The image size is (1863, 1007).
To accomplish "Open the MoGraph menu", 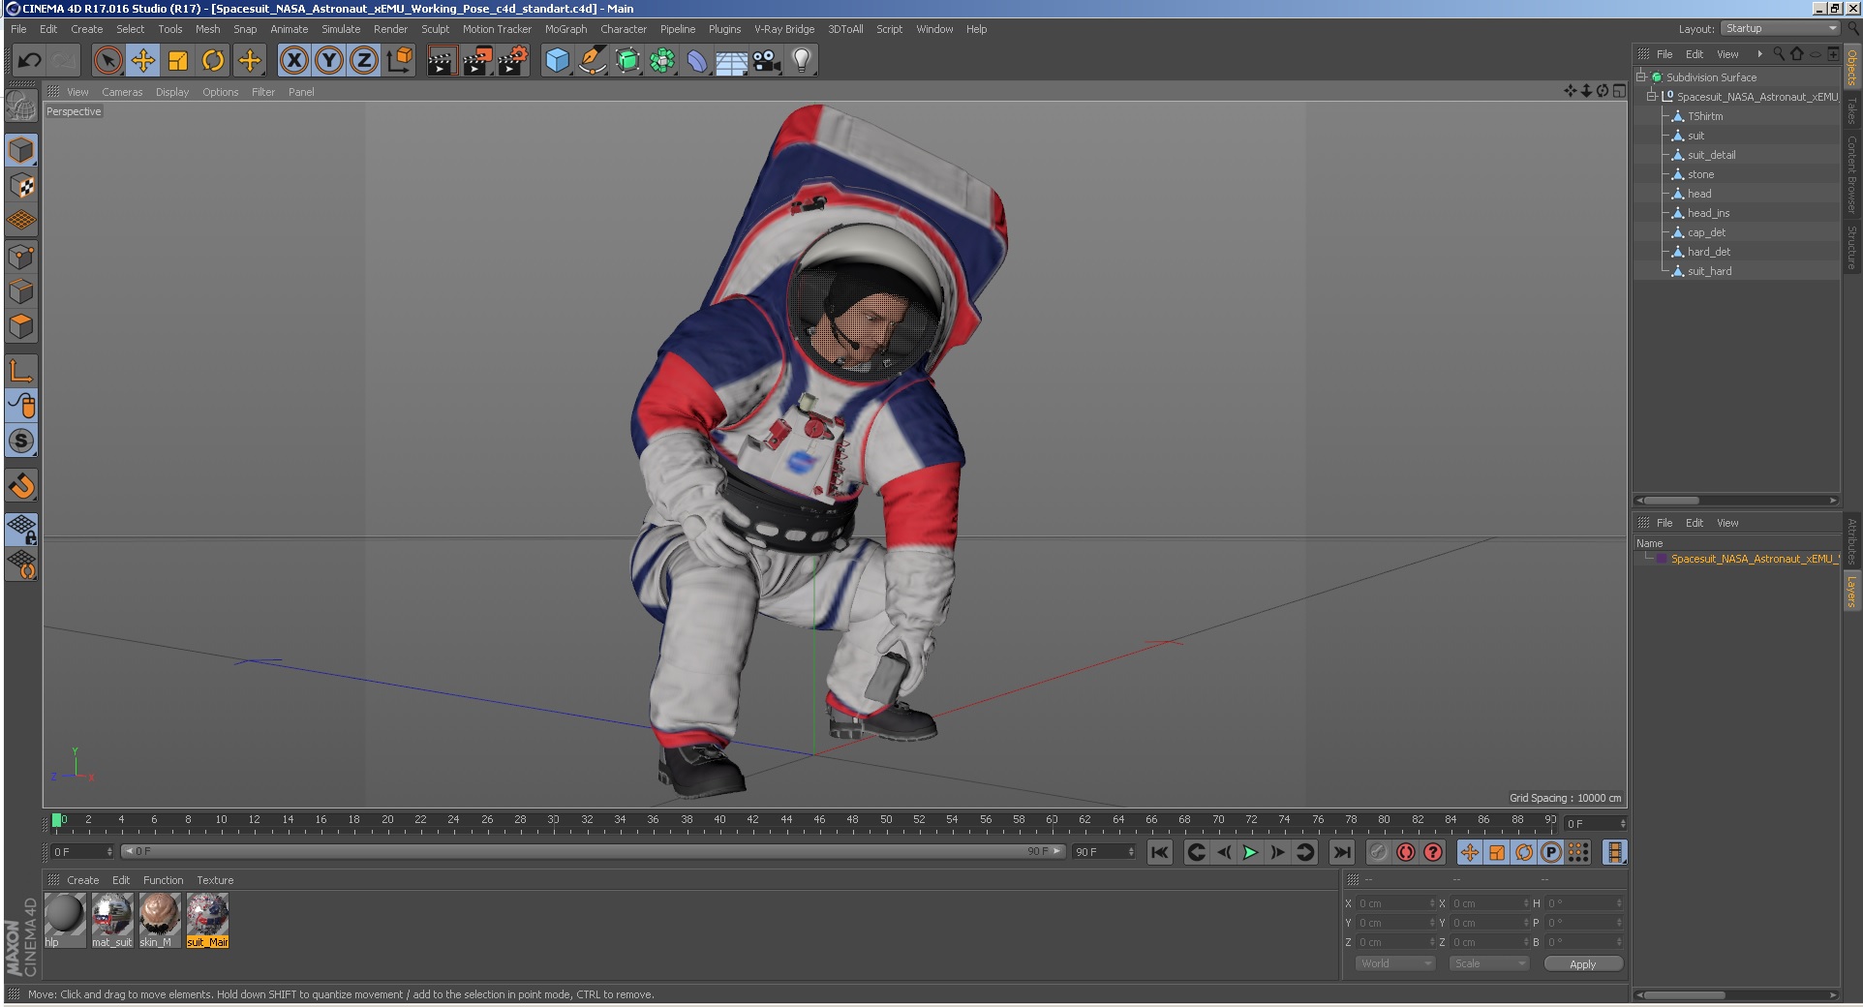I will pyautogui.click(x=565, y=29).
